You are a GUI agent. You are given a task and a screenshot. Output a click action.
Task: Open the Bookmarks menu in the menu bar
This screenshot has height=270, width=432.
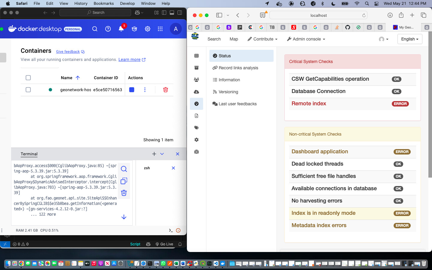click(103, 4)
